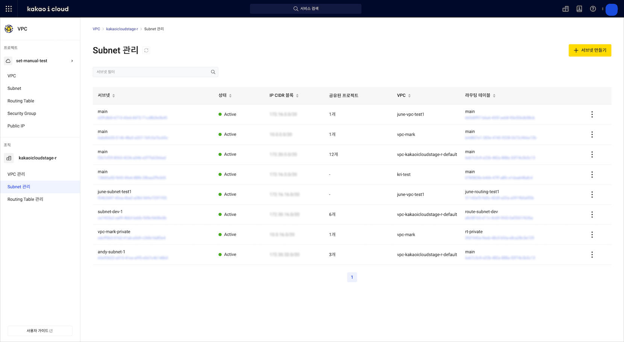Click subnet name june-subnet-test1
The width and height of the screenshot is (624, 342).
[114, 192]
